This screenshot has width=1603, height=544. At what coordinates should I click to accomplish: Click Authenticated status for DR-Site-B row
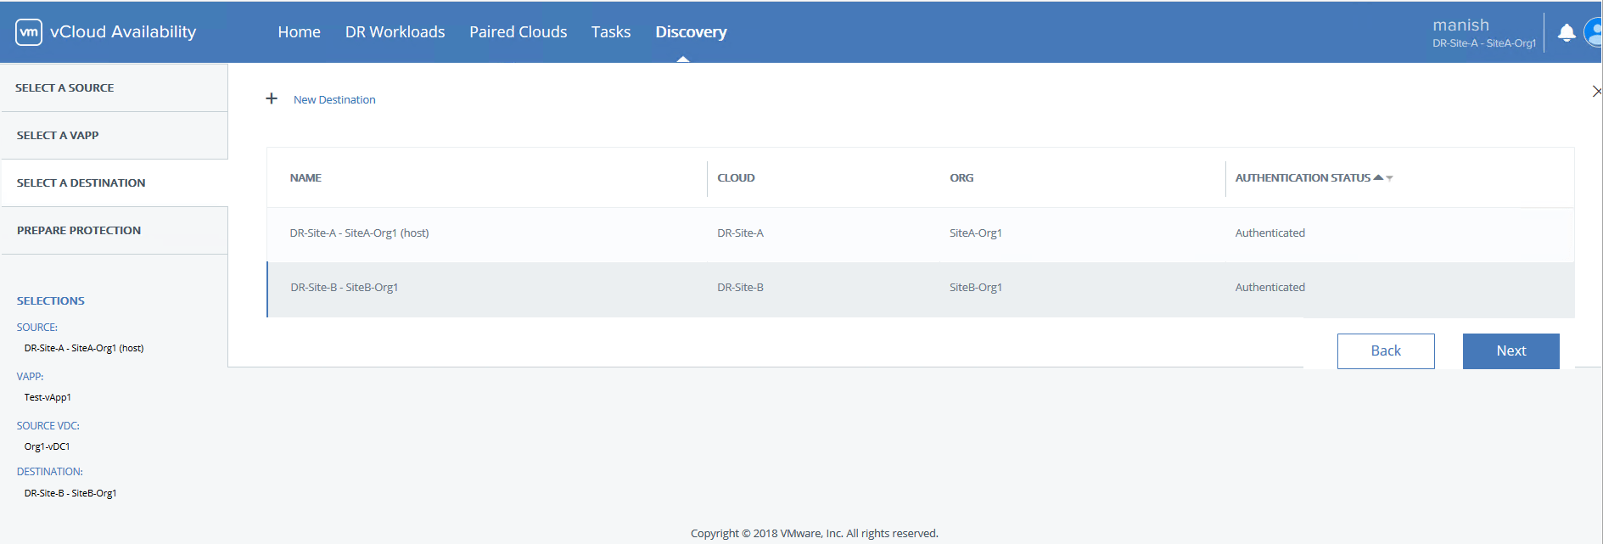(x=1270, y=287)
